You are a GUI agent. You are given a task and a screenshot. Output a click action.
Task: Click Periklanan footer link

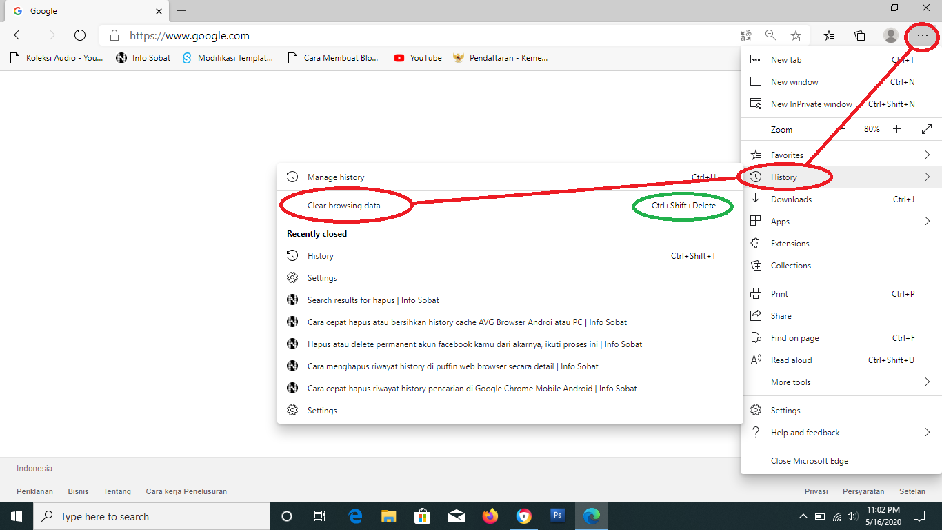34,491
